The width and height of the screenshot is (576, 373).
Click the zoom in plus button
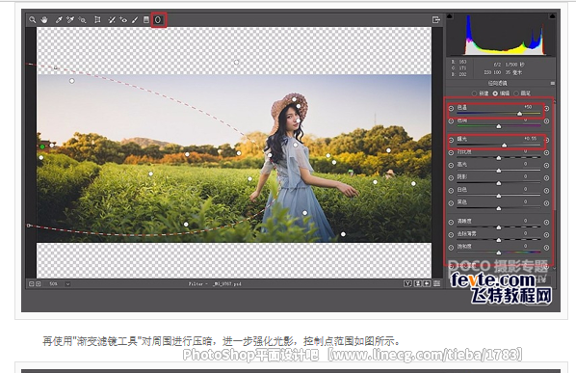[39, 283]
